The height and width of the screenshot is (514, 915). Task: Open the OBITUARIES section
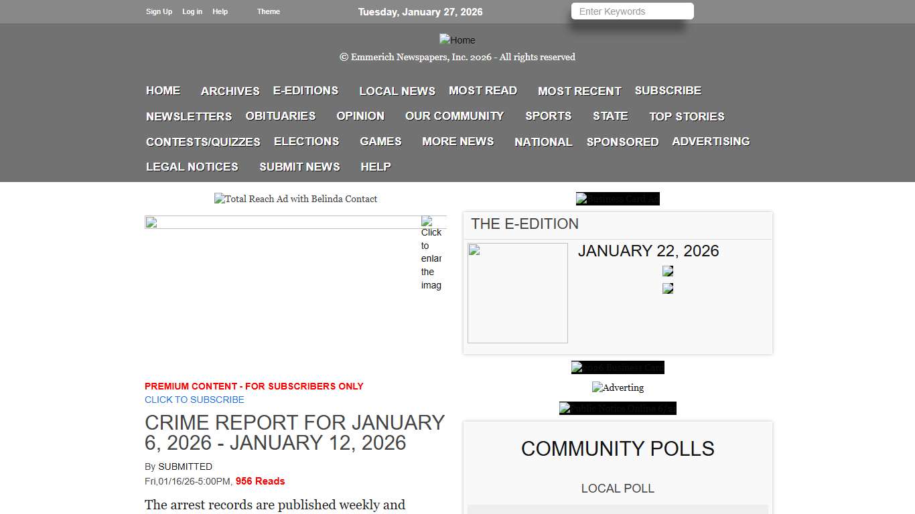coord(280,116)
